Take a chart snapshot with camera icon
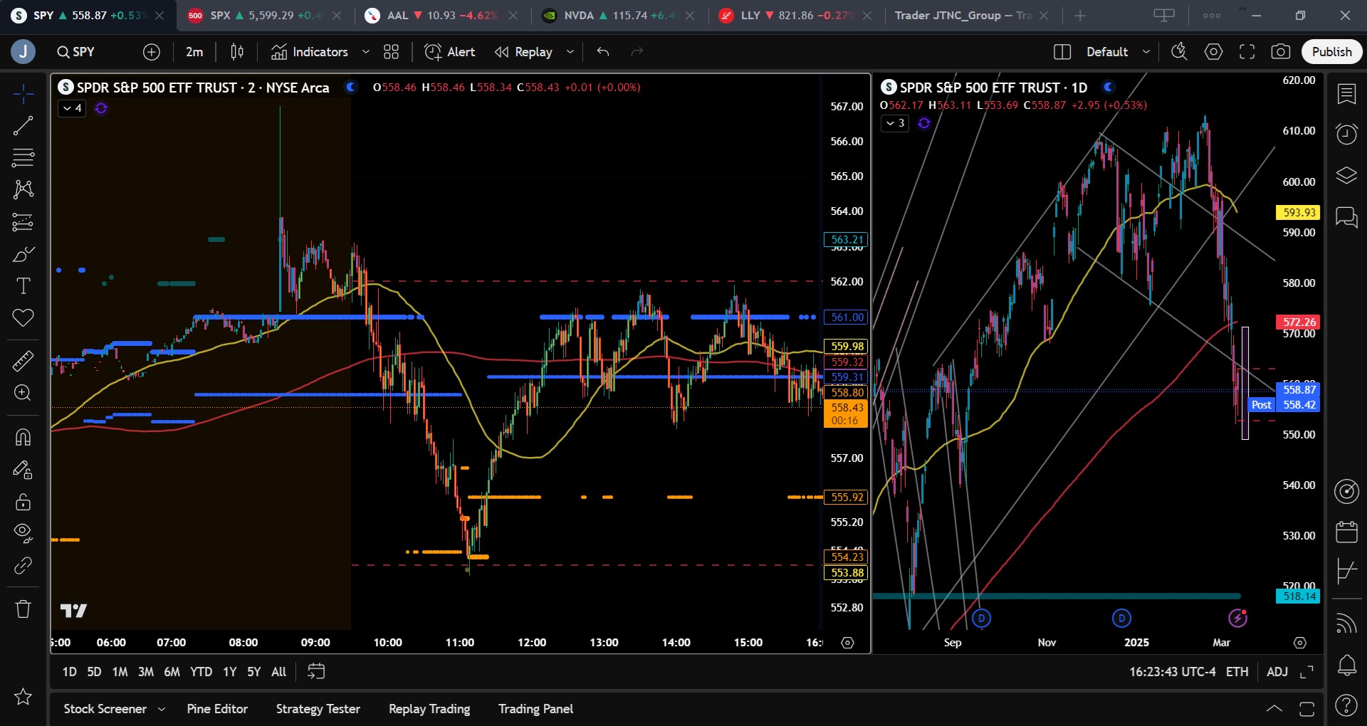Viewport: 1367px width, 726px height. click(1281, 52)
